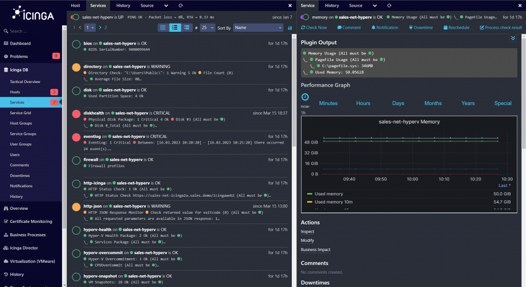Switch to detailed list view
The width and height of the screenshot is (526, 287).
coord(186,28)
